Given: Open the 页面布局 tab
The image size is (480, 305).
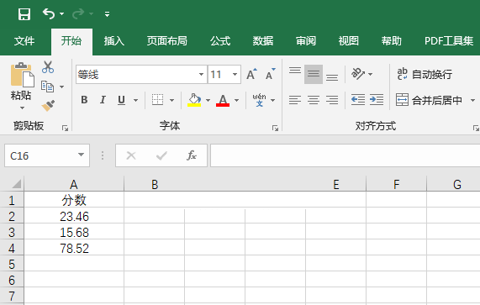Looking at the screenshot, I should (x=166, y=40).
